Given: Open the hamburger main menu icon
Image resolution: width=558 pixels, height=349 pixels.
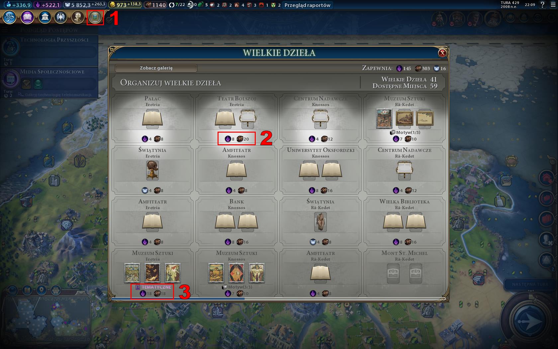Looking at the screenshot, I should coord(553,5).
